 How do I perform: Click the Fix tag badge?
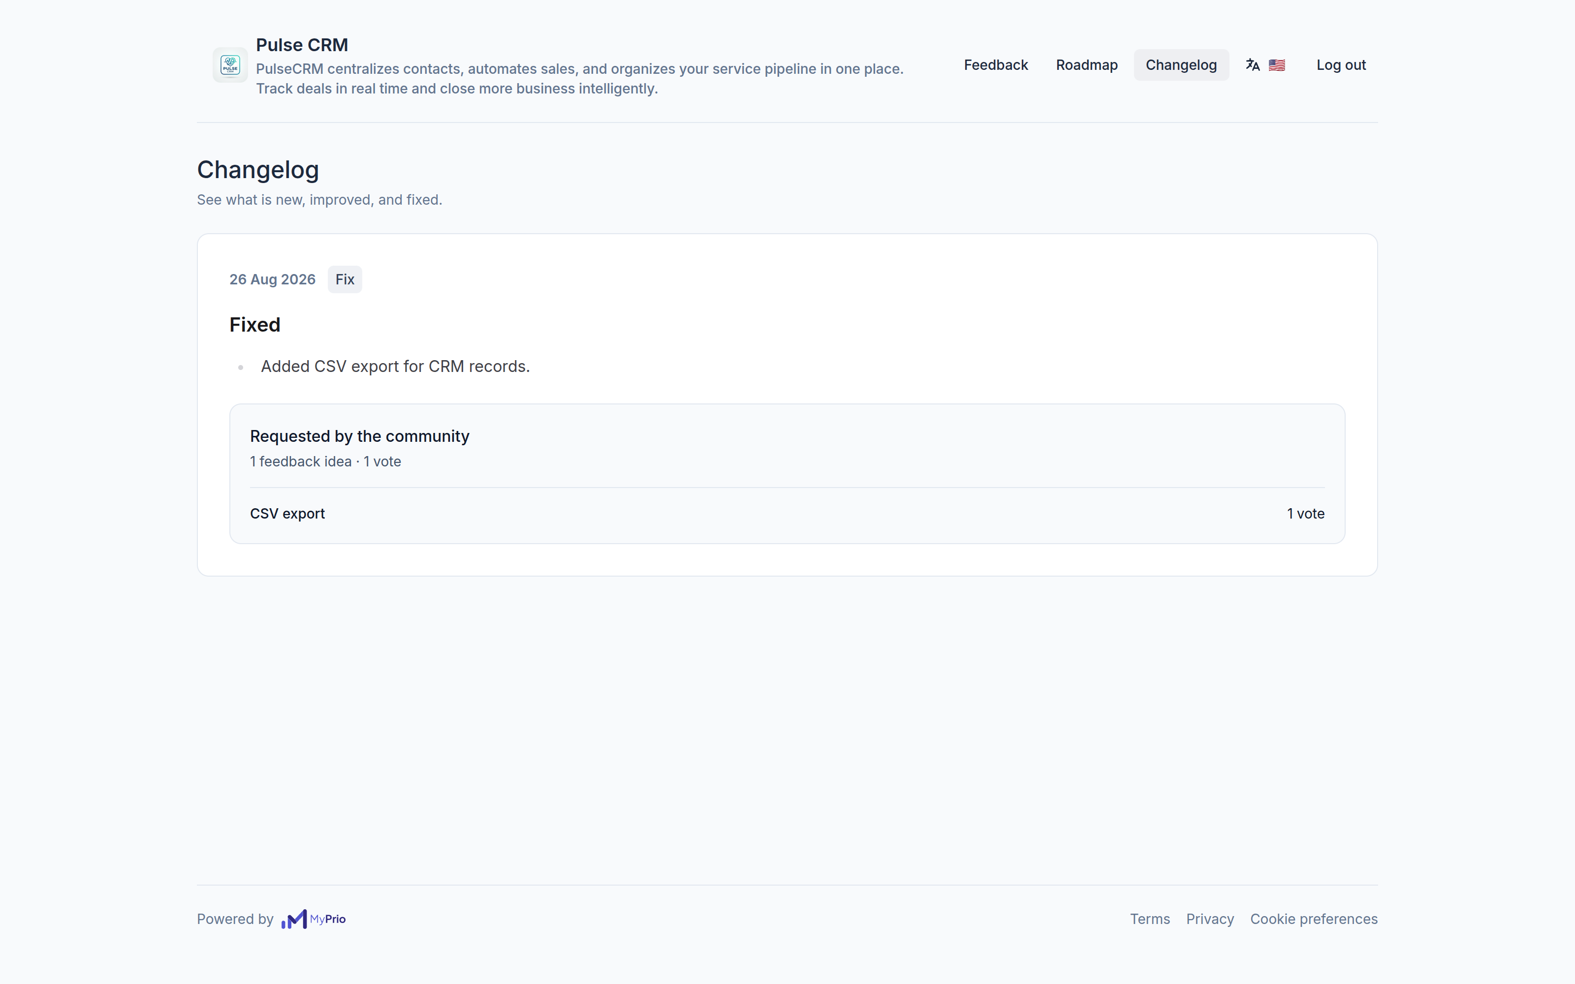click(x=345, y=279)
